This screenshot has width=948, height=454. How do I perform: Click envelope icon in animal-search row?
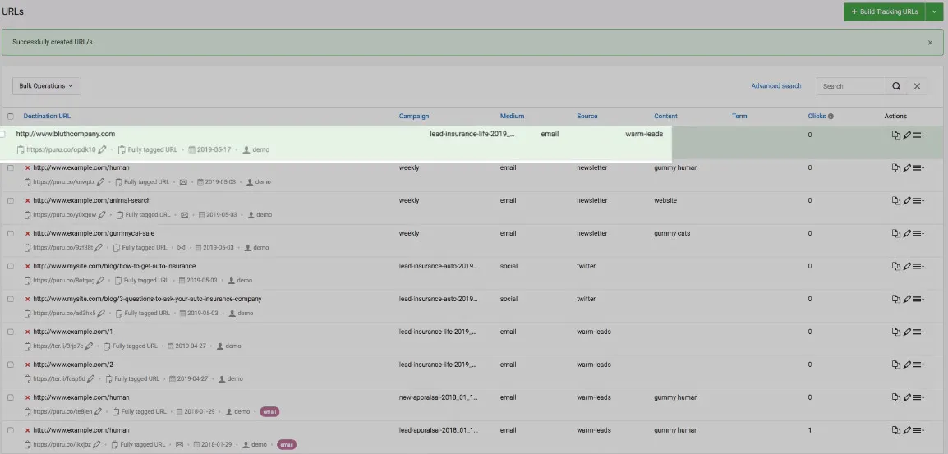tap(186, 215)
